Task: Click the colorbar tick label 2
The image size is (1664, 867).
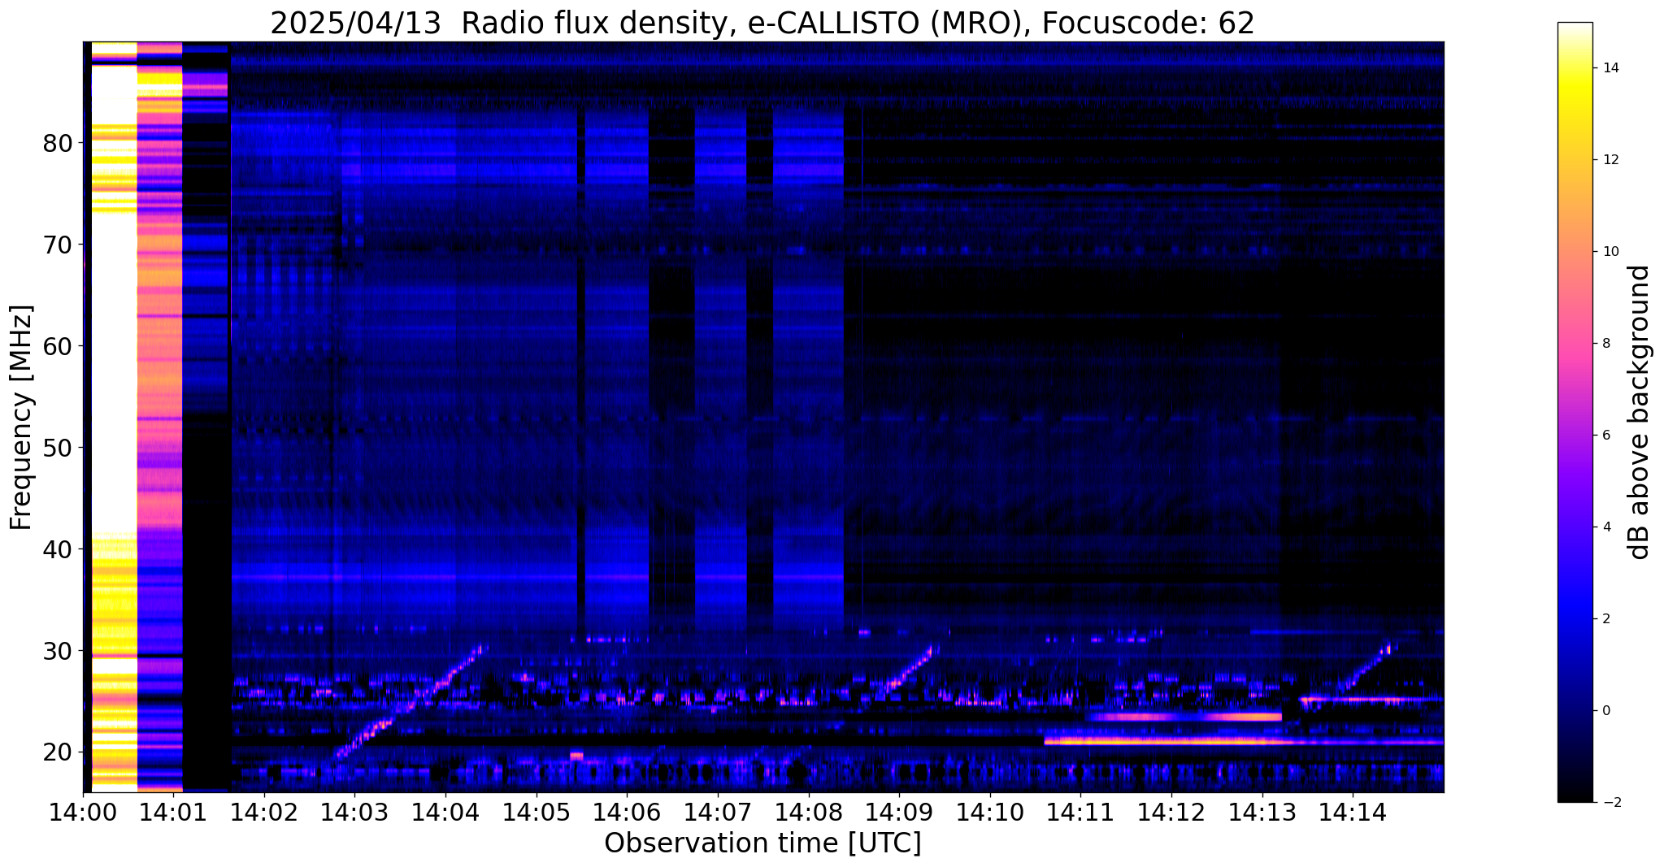Action: (x=1605, y=619)
